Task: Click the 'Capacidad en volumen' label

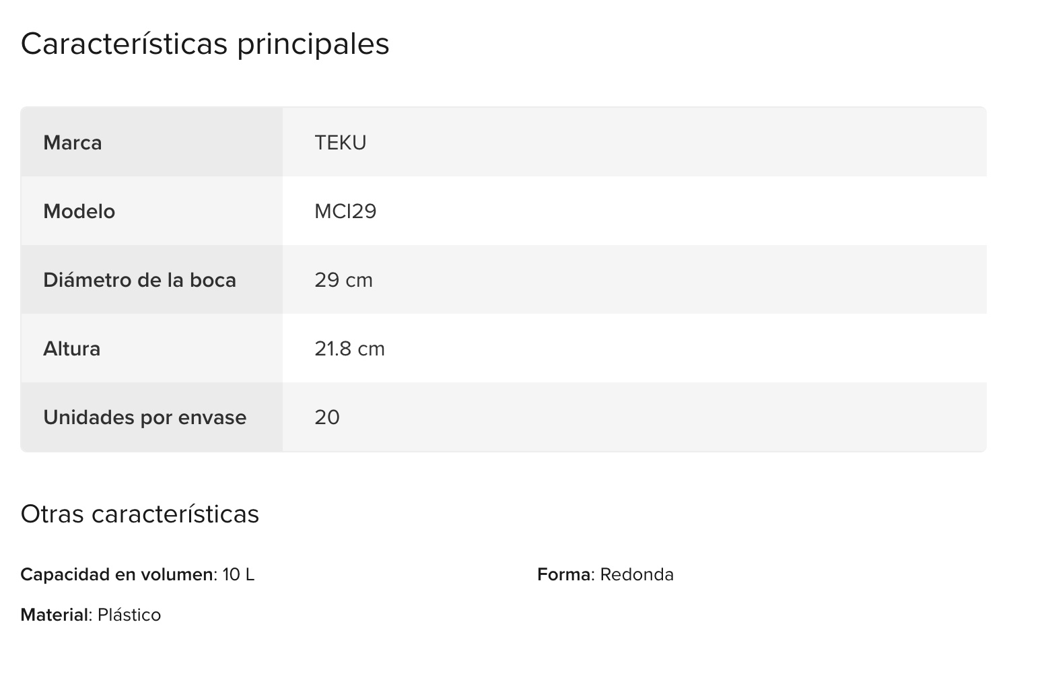Action: click(116, 574)
